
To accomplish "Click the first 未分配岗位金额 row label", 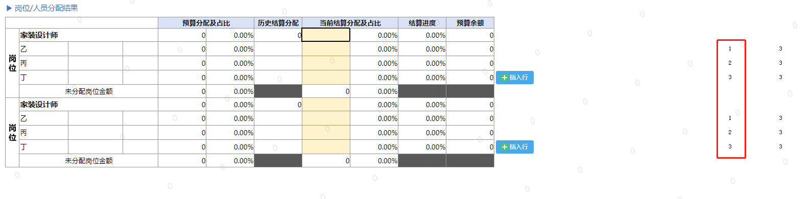I will 89,91.
